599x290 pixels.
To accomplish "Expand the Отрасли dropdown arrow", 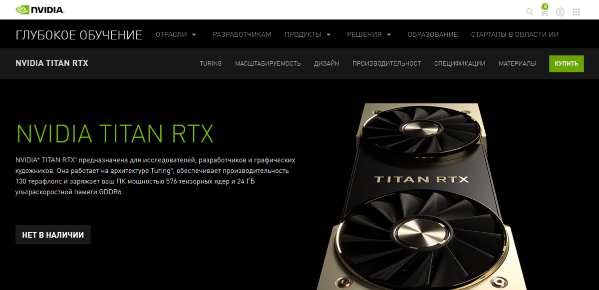I will pos(194,35).
